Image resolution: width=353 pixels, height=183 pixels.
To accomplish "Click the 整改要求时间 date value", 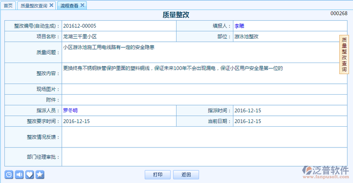I will 76,121.
